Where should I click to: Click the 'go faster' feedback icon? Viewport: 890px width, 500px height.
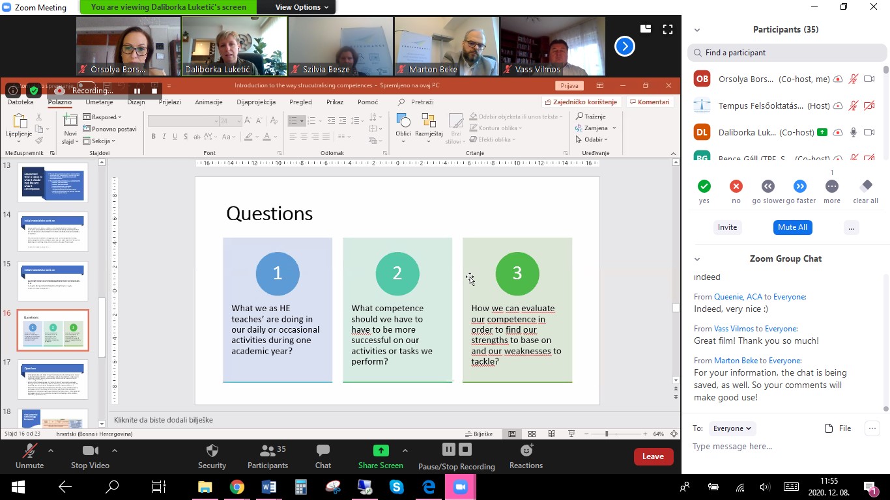pos(800,186)
